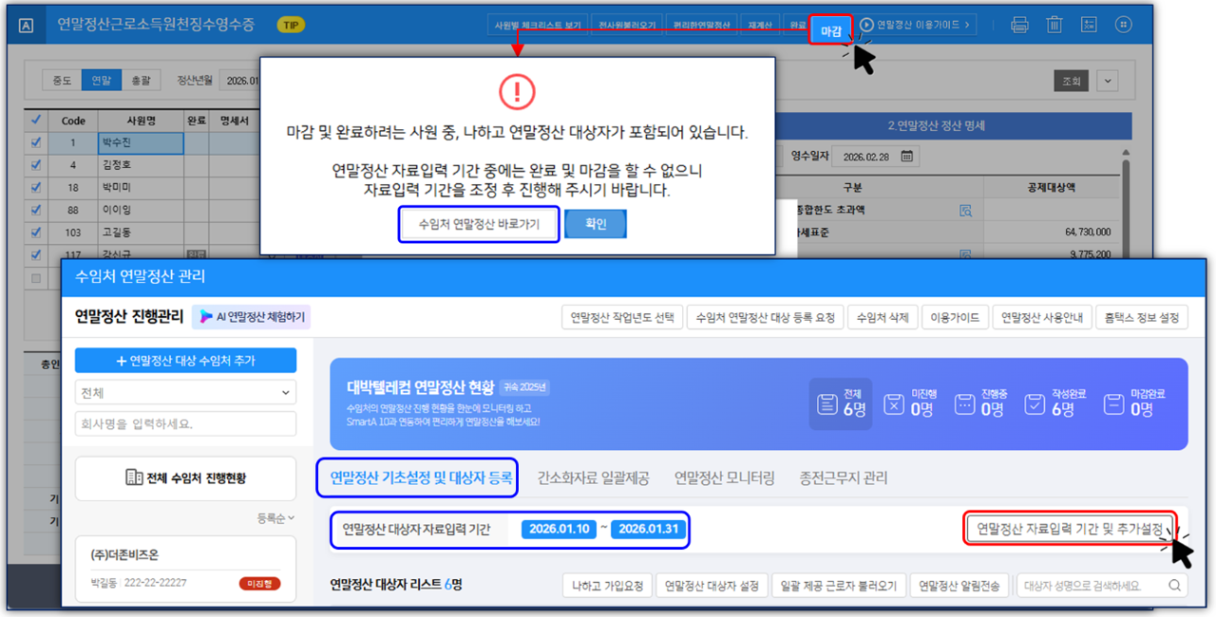The width and height of the screenshot is (1216, 617).
Task: Click the 진행중 0명 status card
Action: [978, 402]
